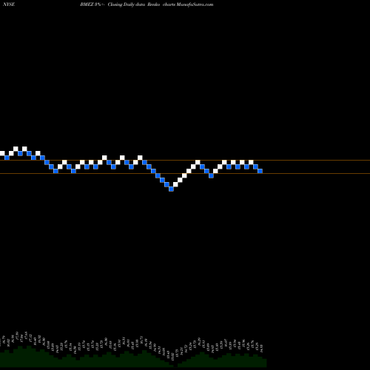Click the 13.02 price label at the trough
This screenshot has width=370, height=370.
(x=172, y=357)
